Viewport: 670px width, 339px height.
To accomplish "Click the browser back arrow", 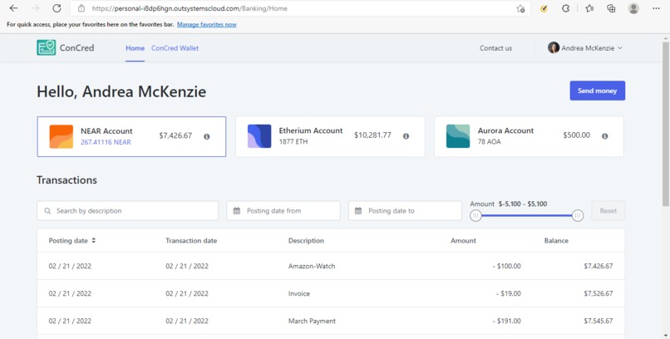I will [x=13, y=8].
